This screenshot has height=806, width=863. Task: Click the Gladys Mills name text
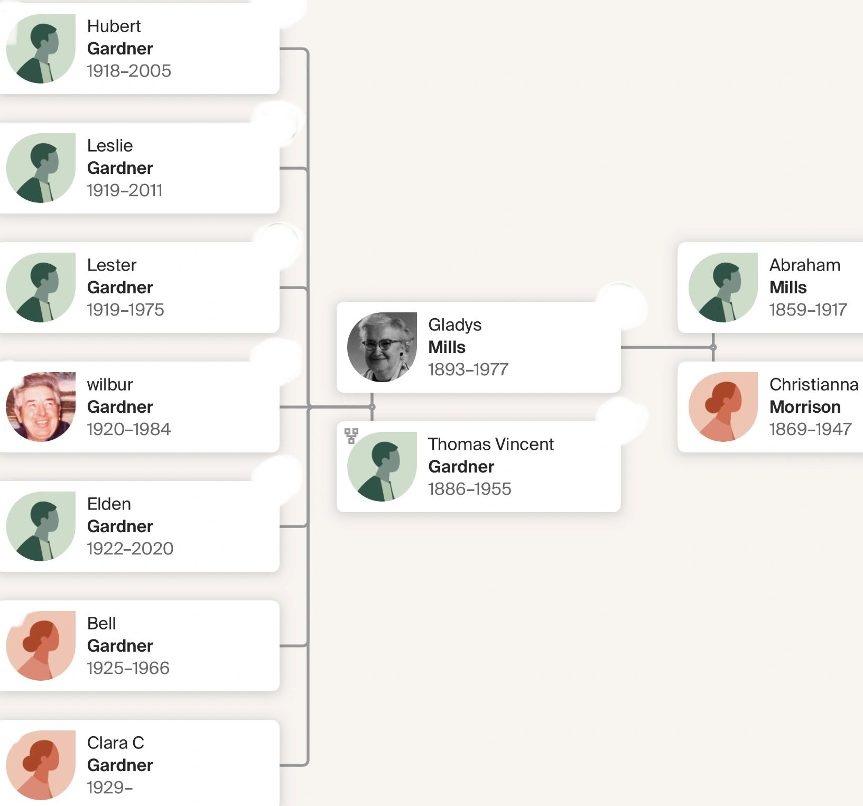tap(454, 336)
